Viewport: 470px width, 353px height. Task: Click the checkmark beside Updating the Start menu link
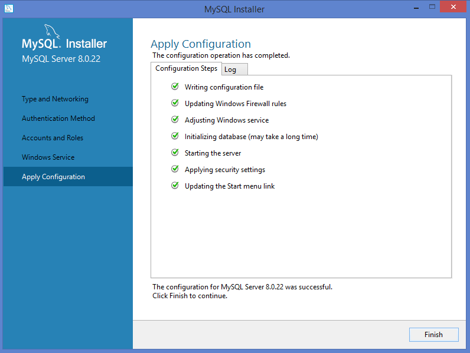[x=175, y=185]
